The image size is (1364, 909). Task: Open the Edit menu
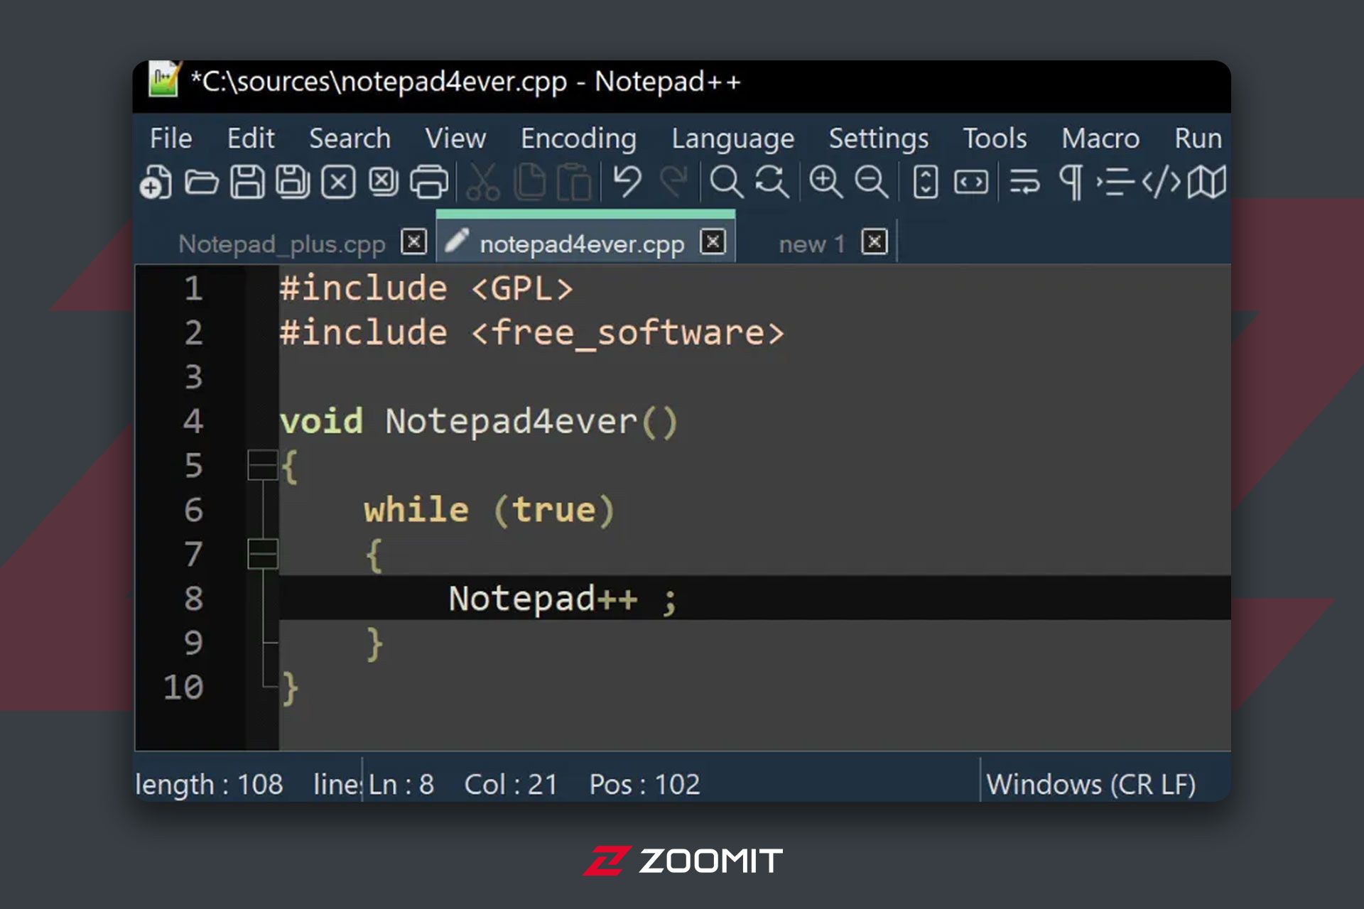coord(251,138)
